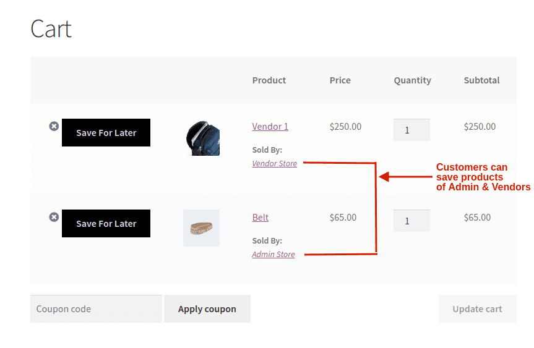Open the Belt product link
Image resolution: width=534 pixels, height=348 pixels.
click(260, 218)
